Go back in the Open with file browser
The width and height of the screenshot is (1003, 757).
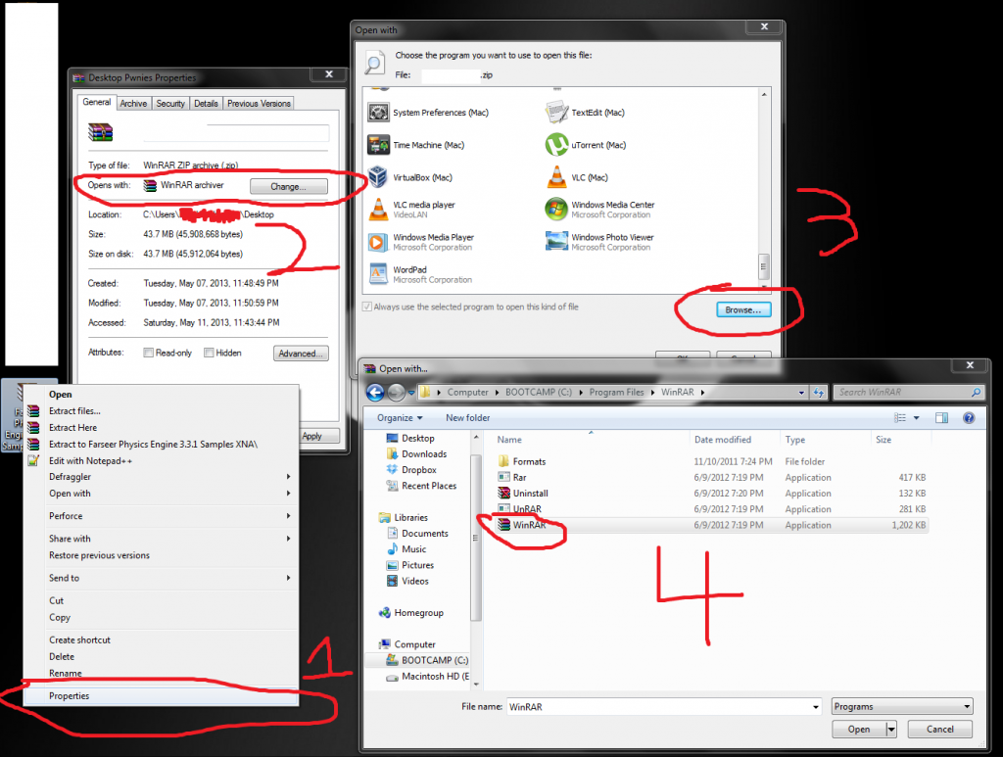click(x=375, y=393)
